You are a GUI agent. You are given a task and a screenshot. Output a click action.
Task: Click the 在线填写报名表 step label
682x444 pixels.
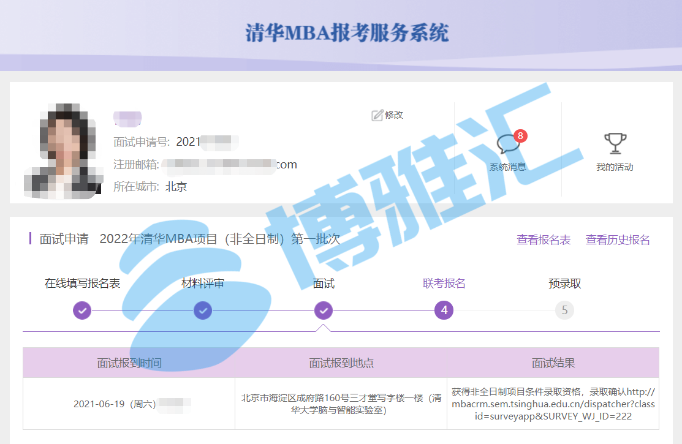[82, 284]
